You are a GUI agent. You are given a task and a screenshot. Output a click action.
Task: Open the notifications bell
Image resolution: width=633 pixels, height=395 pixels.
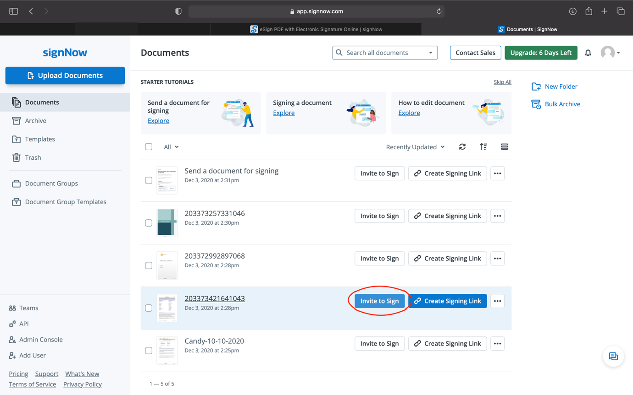pyautogui.click(x=588, y=53)
